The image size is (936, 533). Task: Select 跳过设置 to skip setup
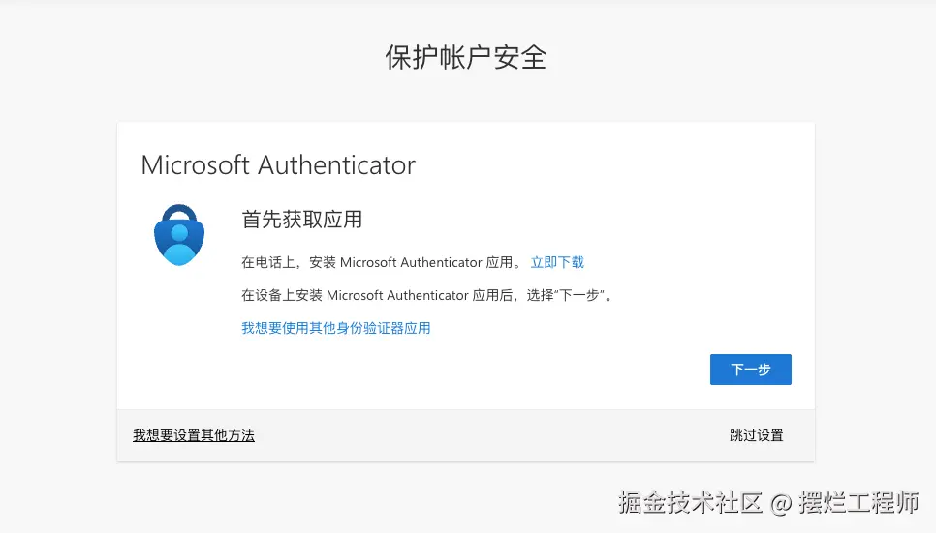tap(756, 435)
